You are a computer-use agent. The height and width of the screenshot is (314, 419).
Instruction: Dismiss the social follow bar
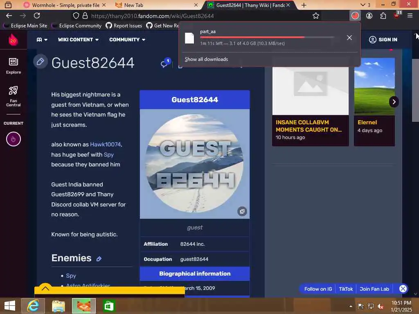coord(403,289)
